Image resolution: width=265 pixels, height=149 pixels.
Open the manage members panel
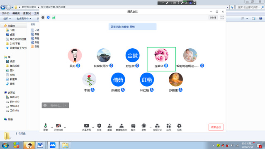[x=122, y=127]
